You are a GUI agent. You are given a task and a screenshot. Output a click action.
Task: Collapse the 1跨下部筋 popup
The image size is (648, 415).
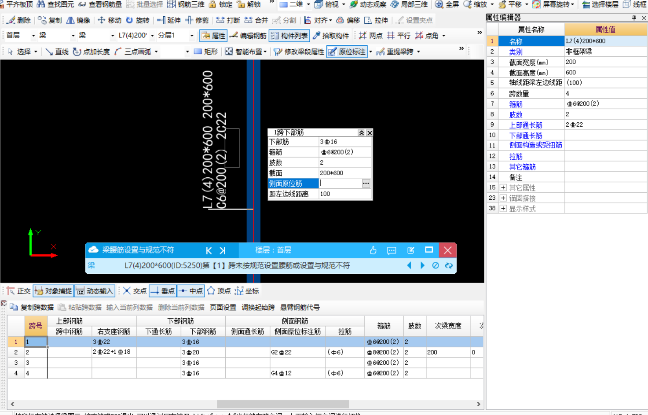pos(361,133)
